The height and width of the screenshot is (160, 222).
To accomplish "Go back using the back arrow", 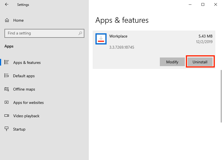I will pyautogui.click(x=7, y=4).
